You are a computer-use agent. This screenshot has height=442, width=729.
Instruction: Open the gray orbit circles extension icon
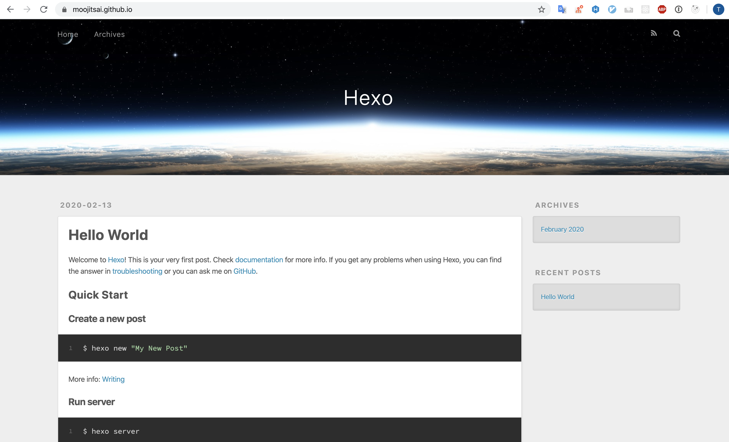click(695, 9)
